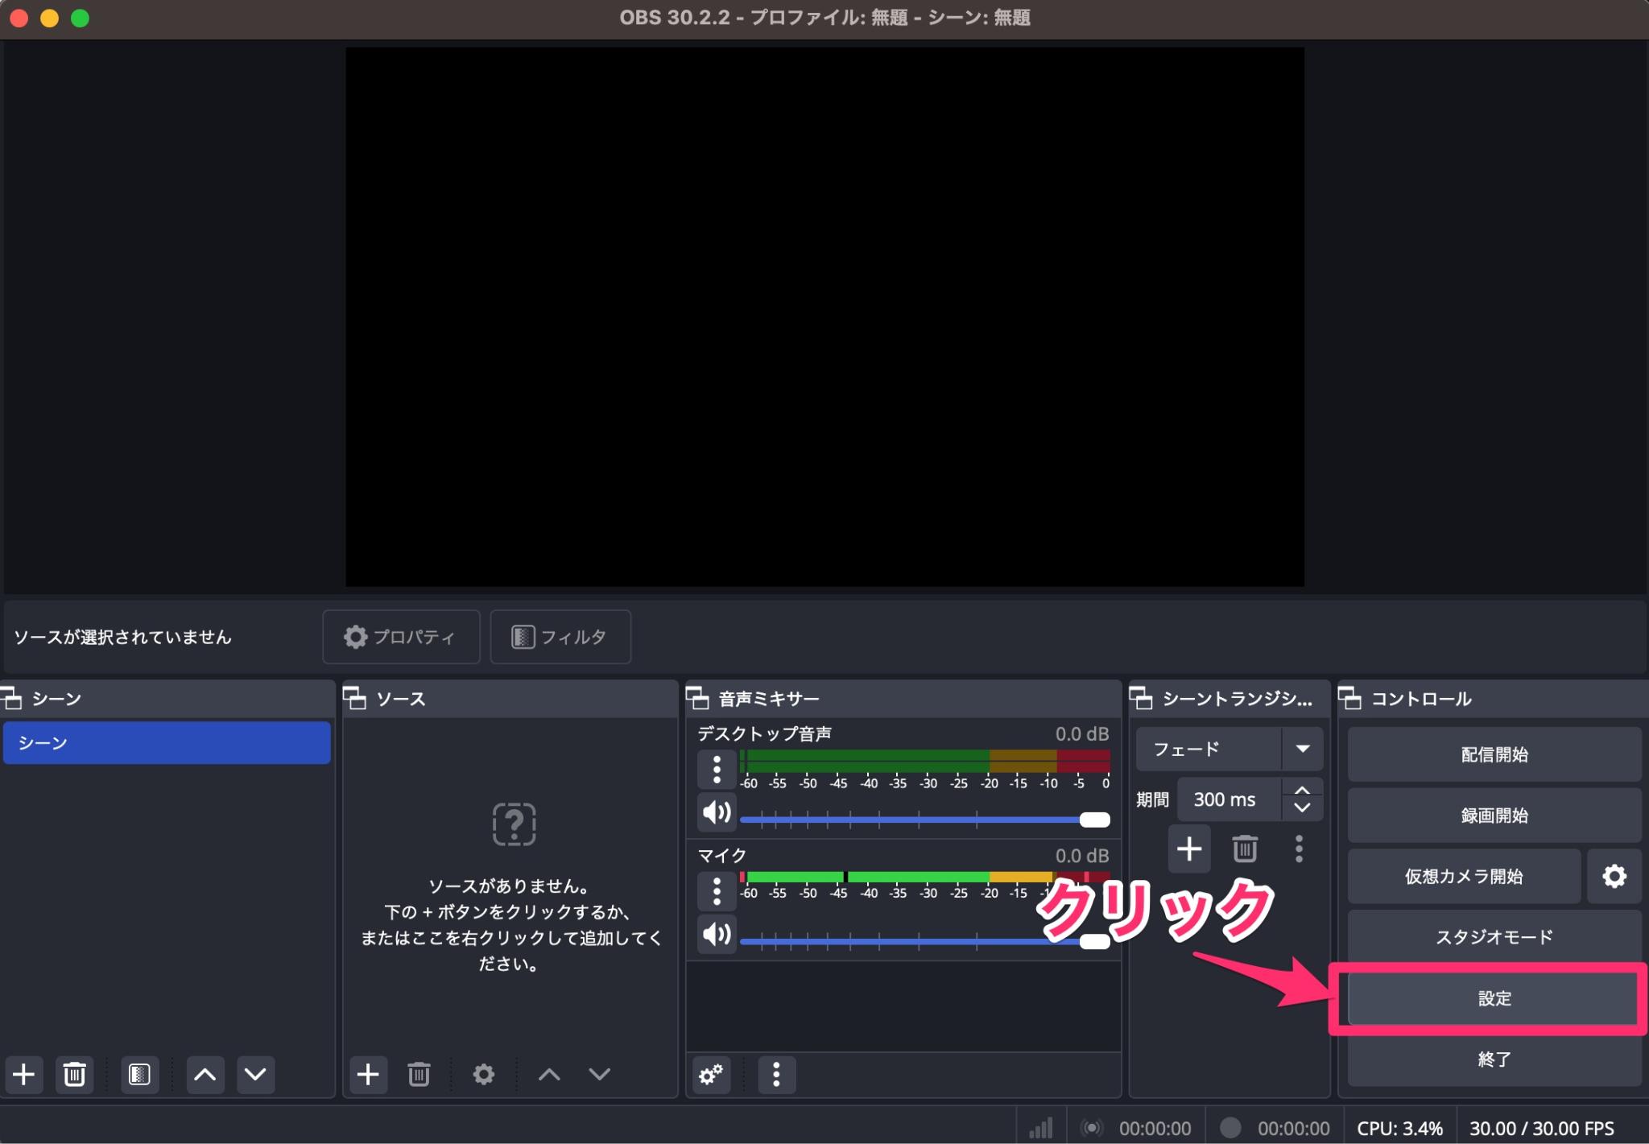This screenshot has width=1649, height=1144.
Task: Mute マイク speaker toggle
Action: 717,934
